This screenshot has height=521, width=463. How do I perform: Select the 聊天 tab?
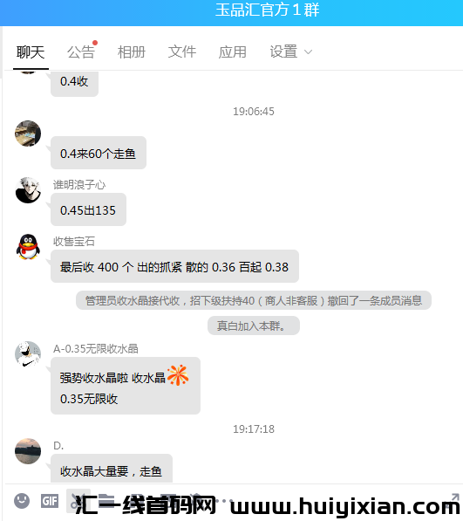coord(31,52)
